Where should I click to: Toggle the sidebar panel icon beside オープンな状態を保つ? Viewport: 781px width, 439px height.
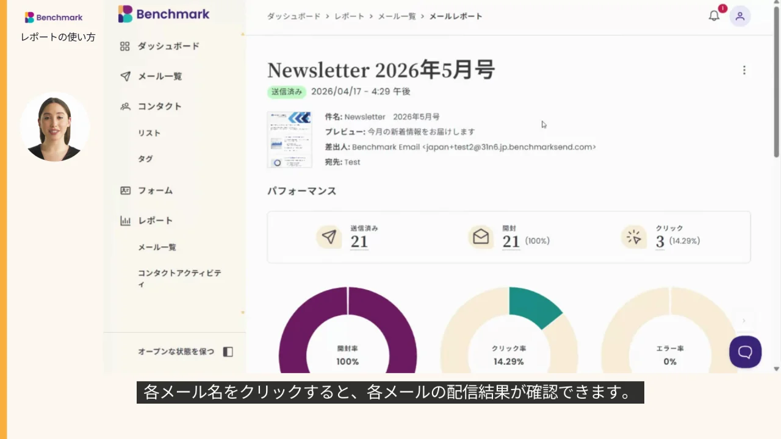[x=228, y=352]
